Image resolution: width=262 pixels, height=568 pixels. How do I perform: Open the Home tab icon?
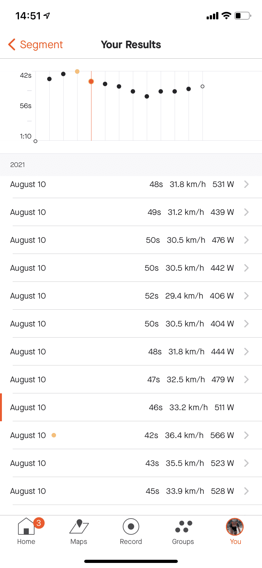[x=26, y=526]
